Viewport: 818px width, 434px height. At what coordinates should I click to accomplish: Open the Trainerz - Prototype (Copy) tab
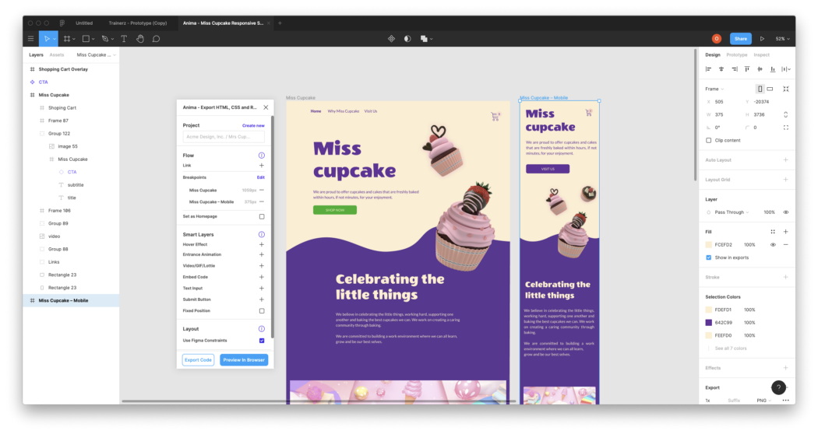click(x=138, y=23)
